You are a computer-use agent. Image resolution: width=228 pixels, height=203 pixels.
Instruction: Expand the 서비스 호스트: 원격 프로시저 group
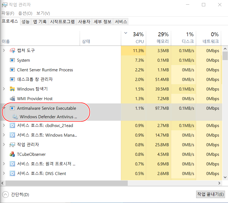click(4, 164)
